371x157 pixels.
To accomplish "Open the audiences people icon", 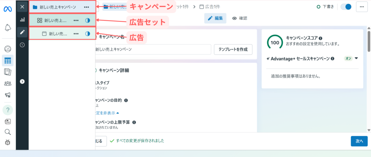I will 8,83.
